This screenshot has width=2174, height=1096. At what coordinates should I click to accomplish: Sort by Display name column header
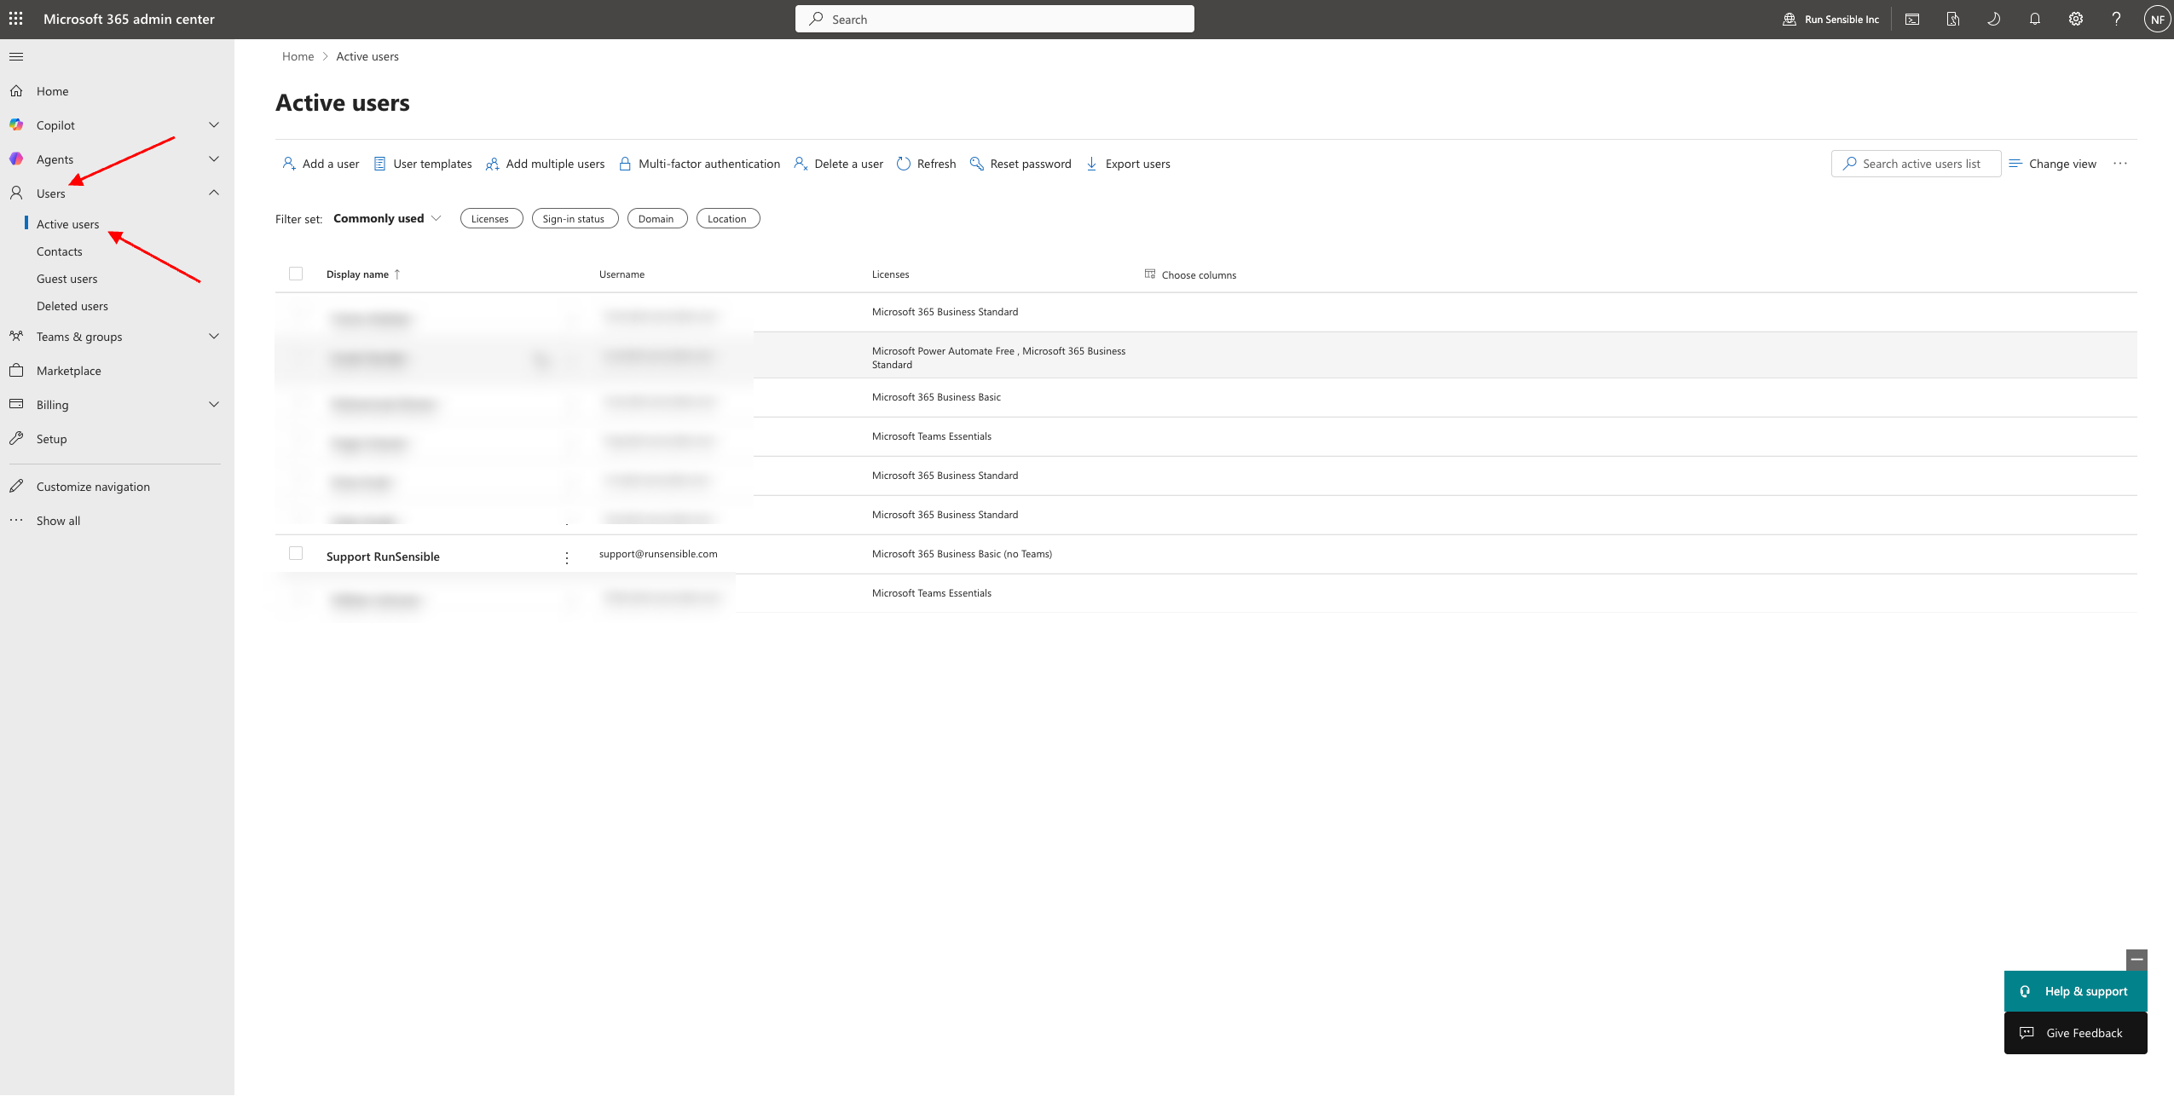(362, 274)
